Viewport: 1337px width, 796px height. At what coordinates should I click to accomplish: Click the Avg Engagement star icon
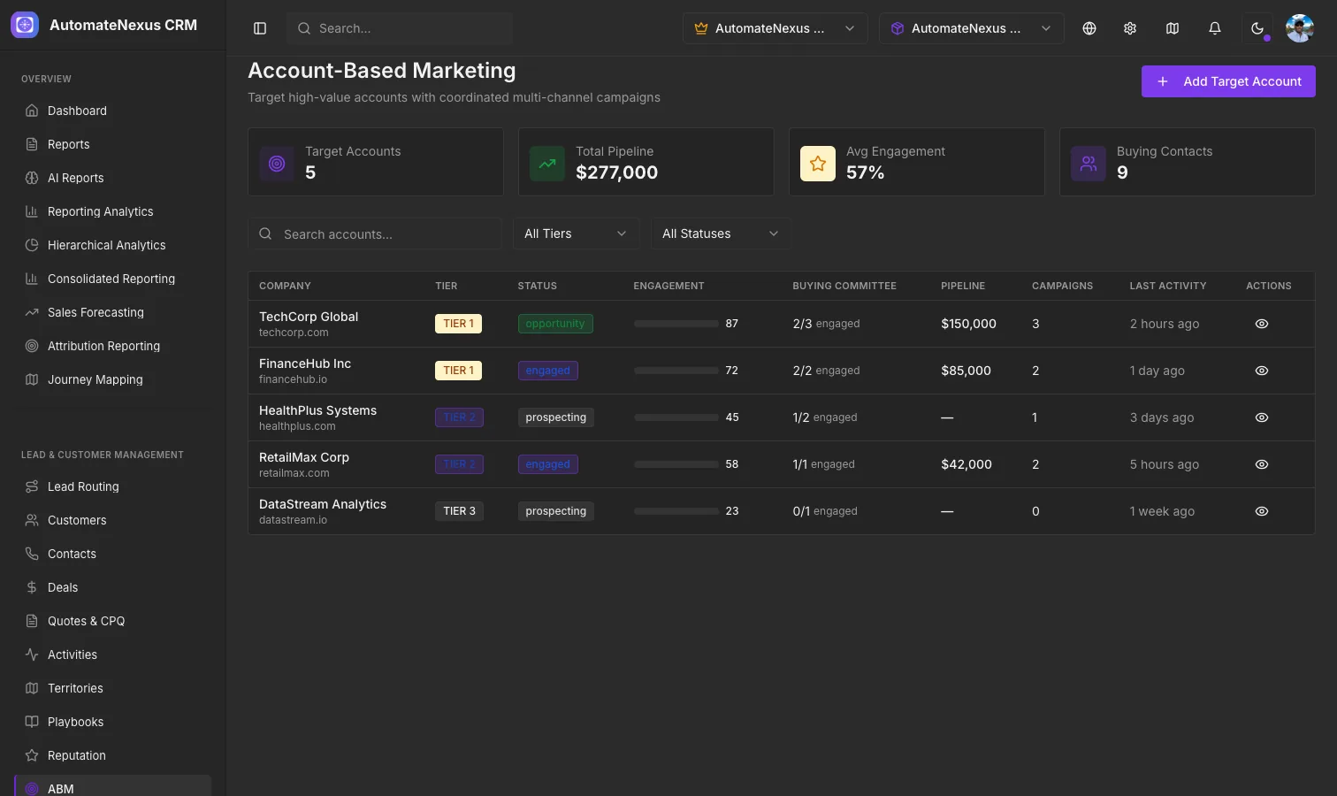[818, 164]
